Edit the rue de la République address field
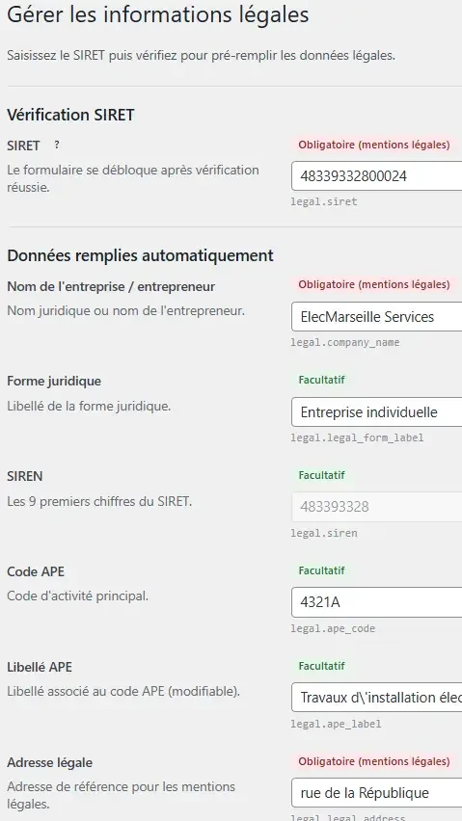This screenshot has width=462, height=821. (x=376, y=793)
